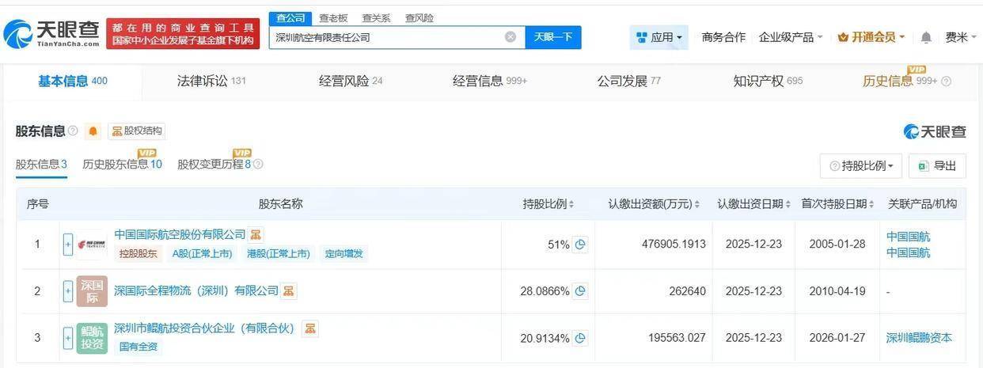The width and height of the screenshot is (983, 368).
Task: Open pie chart for 51% shareholding
Action: coord(581,245)
